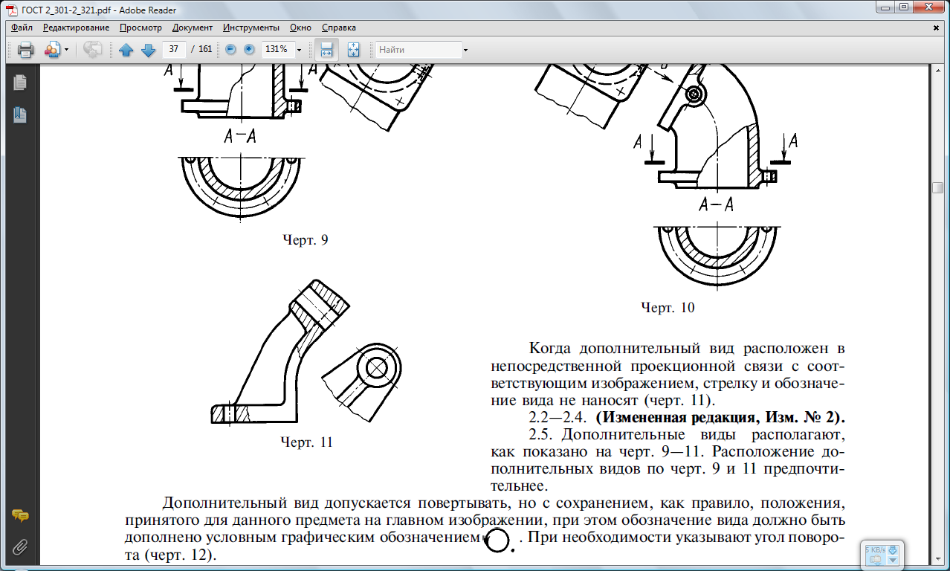This screenshot has width=950, height=571.
Task: Open the Файл menu
Action: (x=22, y=28)
